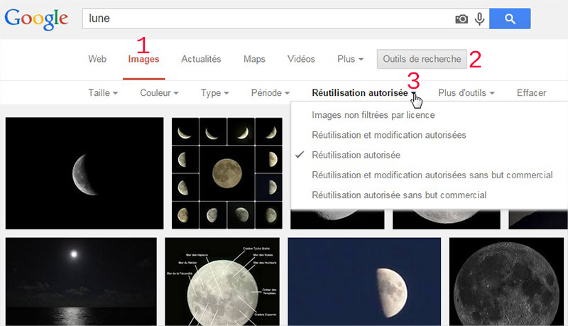Open the Taille filter dropdown
Viewport: 568px width, 326px height.
[103, 93]
